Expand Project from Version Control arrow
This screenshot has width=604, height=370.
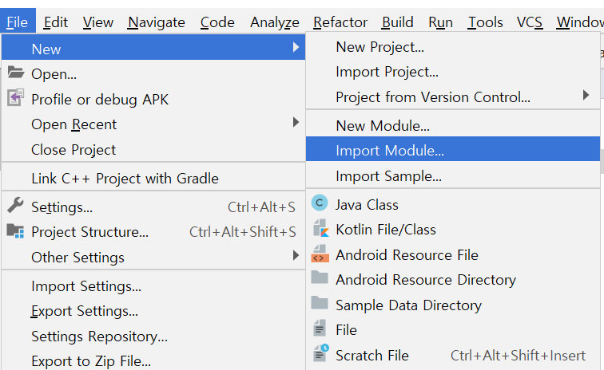pos(586,95)
